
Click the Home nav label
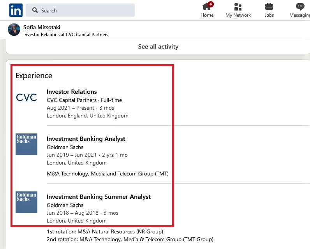click(207, 15)
